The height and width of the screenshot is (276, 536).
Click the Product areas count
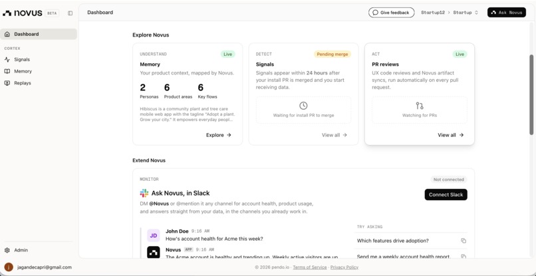[167, 88]
